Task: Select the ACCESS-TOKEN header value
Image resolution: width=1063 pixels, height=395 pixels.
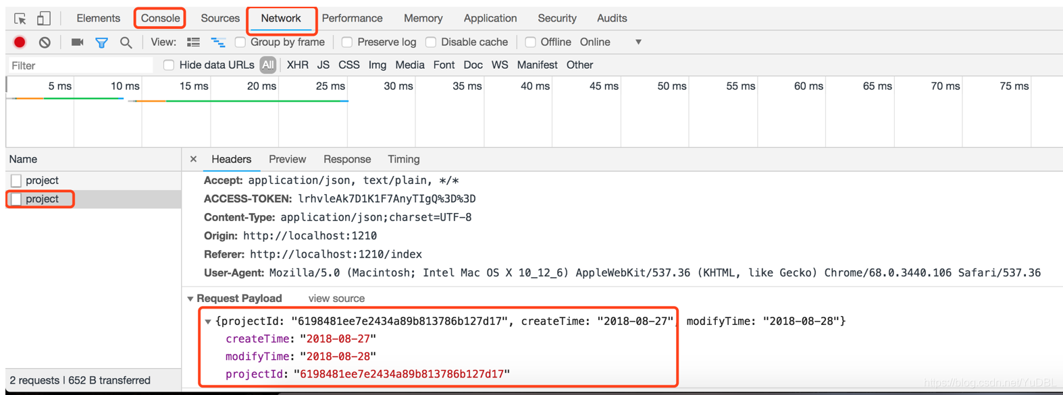Action: click(387, 199)
